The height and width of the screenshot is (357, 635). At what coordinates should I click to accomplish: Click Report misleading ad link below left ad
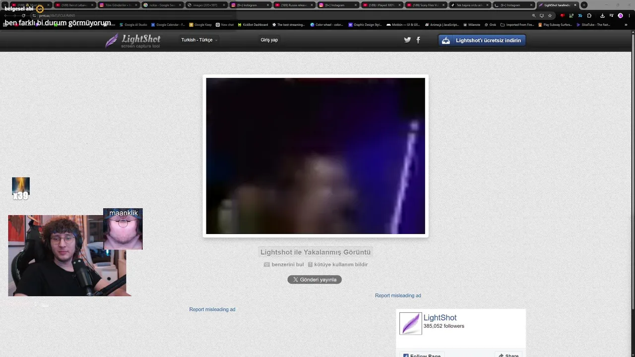point(212,309)
